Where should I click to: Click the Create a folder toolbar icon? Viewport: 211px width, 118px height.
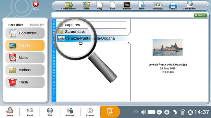[x=69, y=6]
